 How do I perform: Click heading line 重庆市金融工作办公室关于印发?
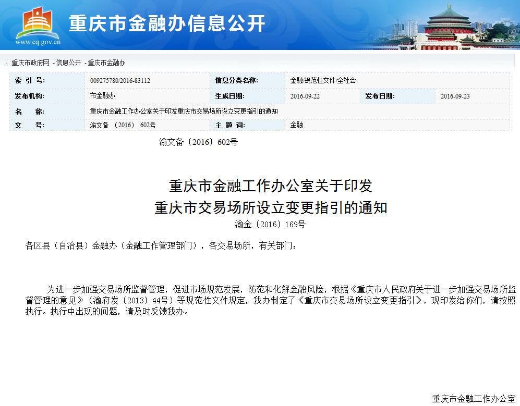pos(271,186)
